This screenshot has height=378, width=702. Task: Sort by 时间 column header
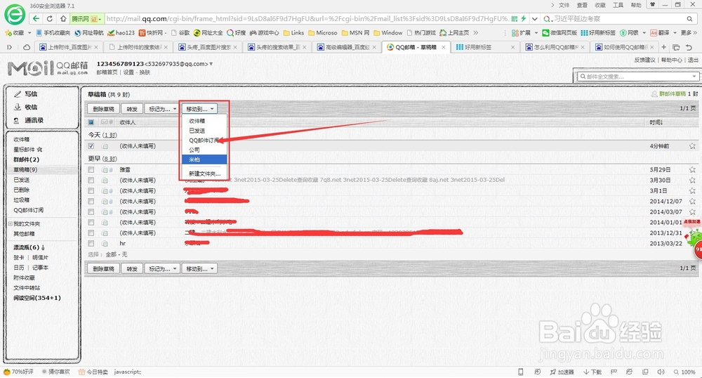(x=656, y=122)
